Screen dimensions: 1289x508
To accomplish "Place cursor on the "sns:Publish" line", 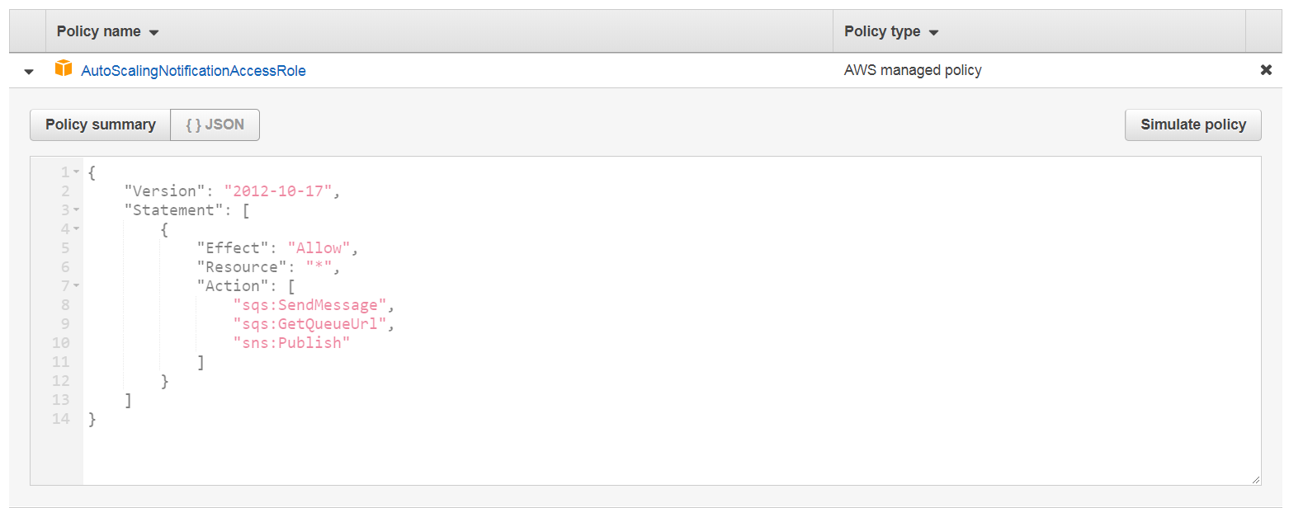I will [x=292, y=343].
